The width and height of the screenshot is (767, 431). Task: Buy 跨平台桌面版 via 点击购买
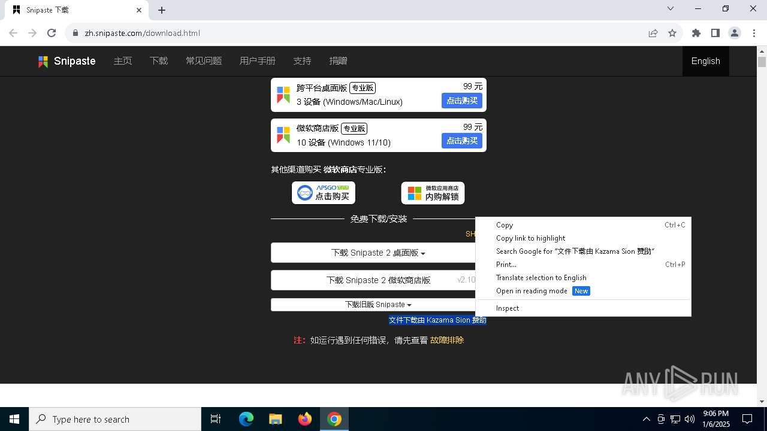pos(462,101)
